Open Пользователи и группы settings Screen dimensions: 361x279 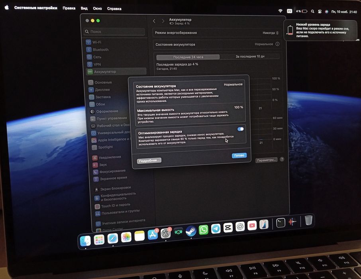(118, 212)
